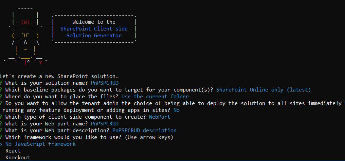Click the '>' selection pointer beside No JavaScript framework
Image resolution: width=345 pixels, height=161 pixels.
1,144
